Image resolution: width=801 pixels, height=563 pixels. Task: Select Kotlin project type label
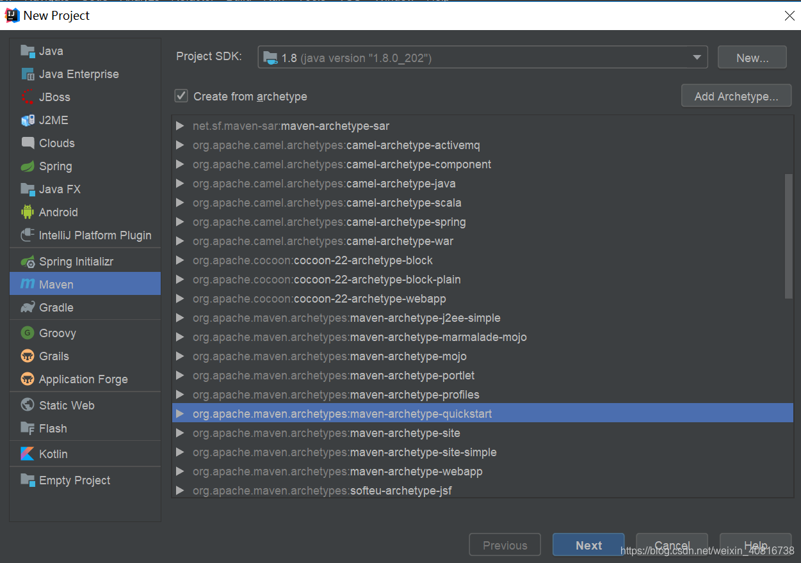tap(53, 454)
